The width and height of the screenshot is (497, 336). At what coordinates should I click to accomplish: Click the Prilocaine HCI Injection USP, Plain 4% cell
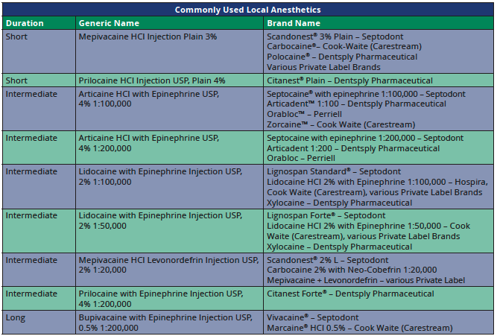(153, 80)
